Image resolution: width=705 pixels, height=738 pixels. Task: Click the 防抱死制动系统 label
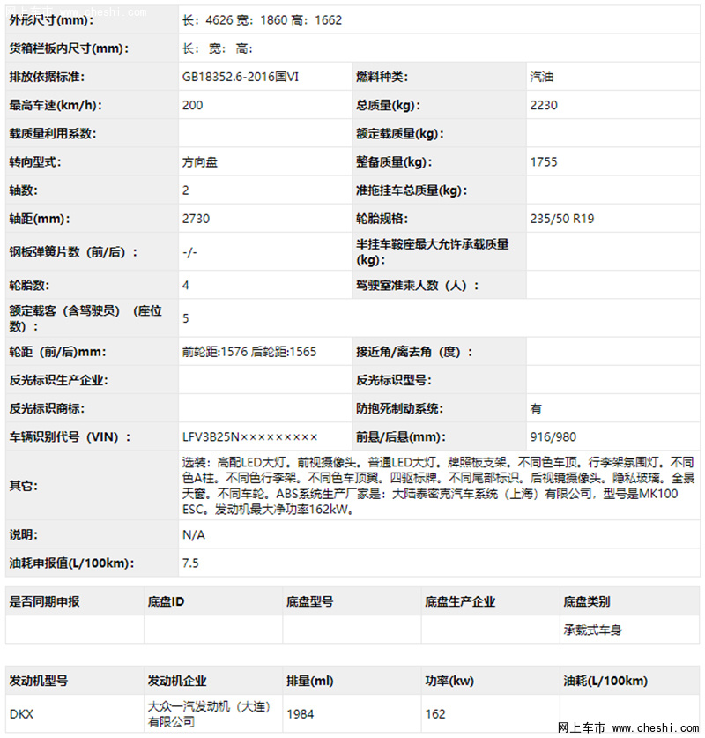400,408
